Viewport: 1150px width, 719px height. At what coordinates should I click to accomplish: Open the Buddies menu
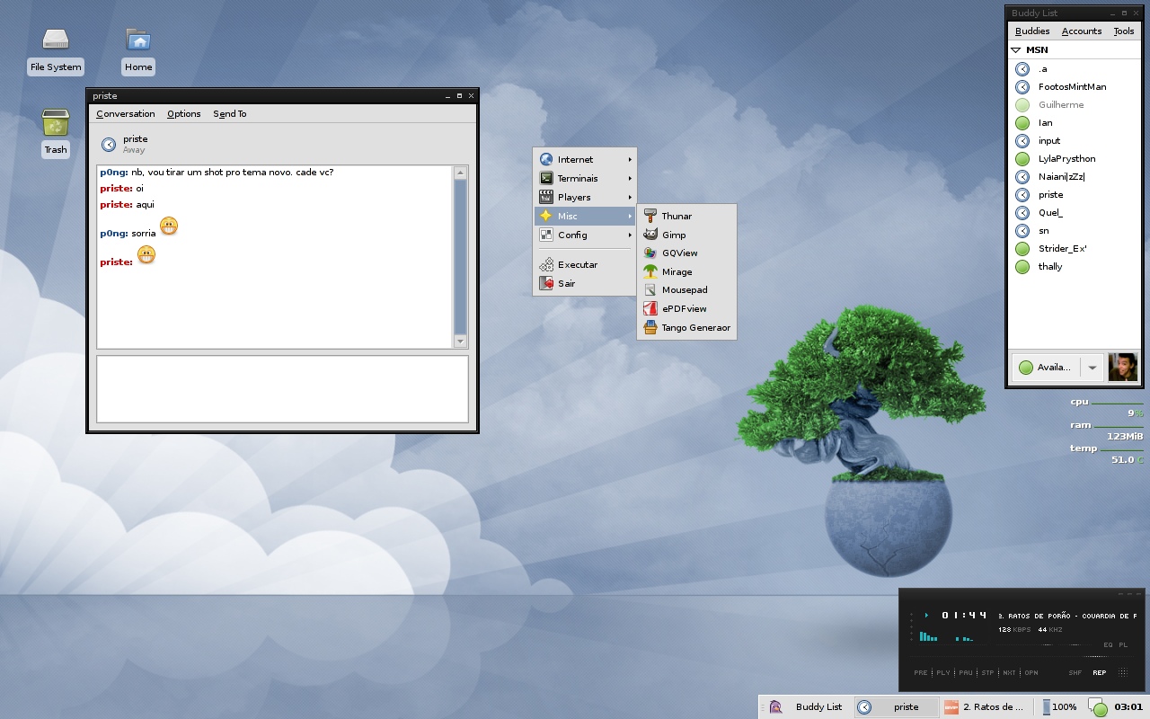(x=1032, y=31)
